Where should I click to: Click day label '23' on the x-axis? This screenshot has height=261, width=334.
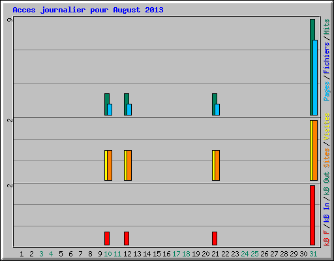tap(235, 254)
